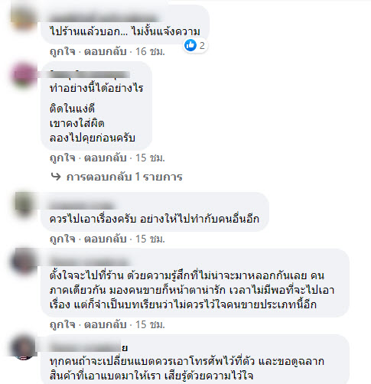Open the last commenter's profile picture

(x=24, y=347)
